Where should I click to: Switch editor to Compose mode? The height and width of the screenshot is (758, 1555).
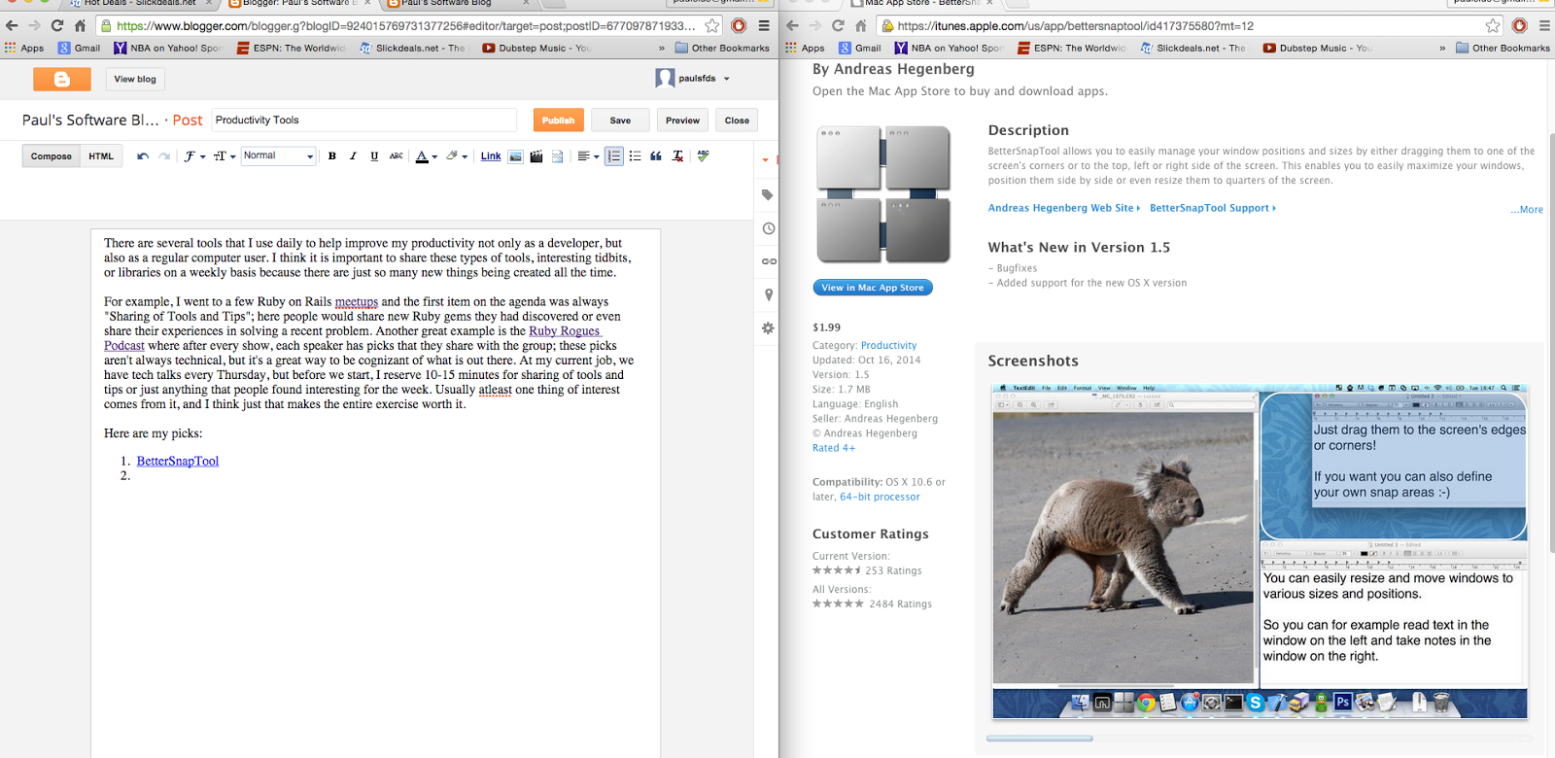pyautogui.click(x=51, y=155)
